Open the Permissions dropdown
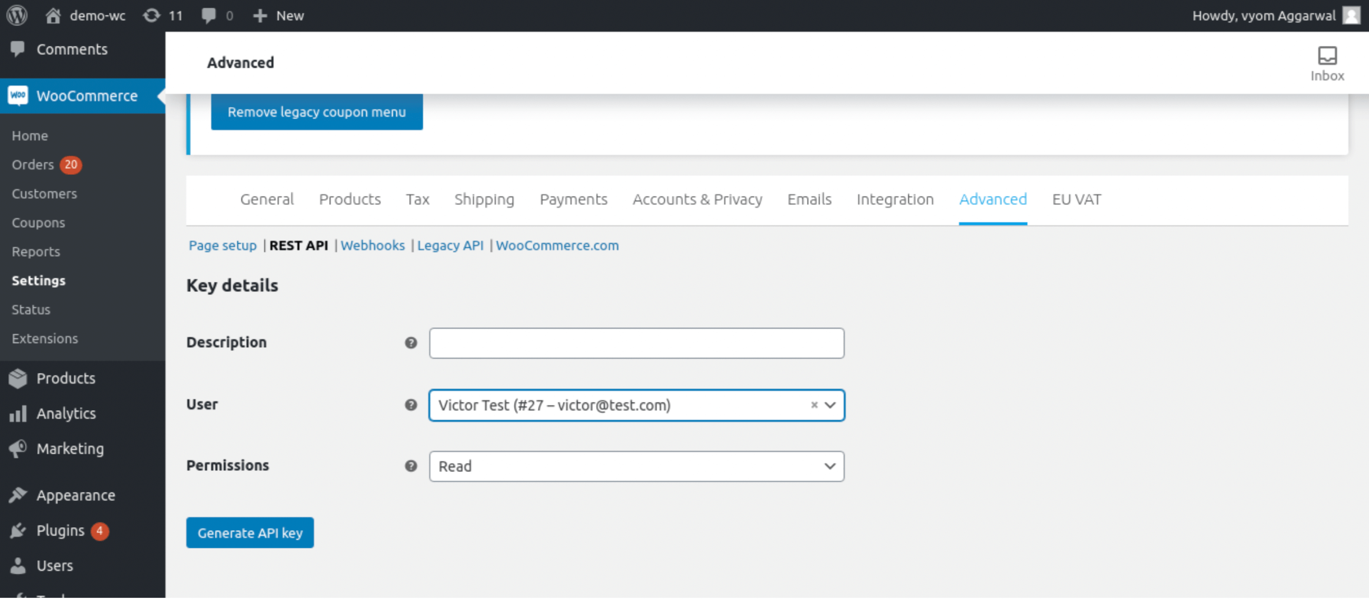The width and height of the screenshot is (1369, 599). pyautogui.click(x=636, y=467)
